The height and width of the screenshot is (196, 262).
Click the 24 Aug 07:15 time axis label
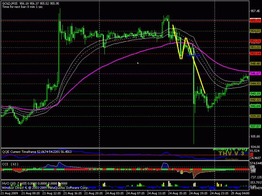click(x=135, y=193)
